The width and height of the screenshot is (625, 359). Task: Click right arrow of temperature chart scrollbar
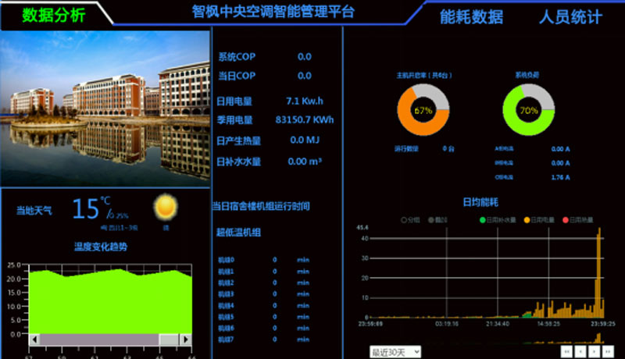coord(186,339)
